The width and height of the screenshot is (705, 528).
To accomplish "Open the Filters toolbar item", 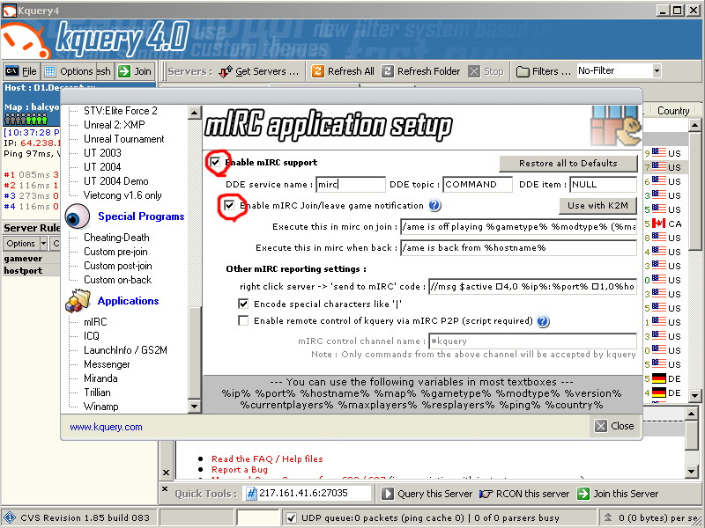I will click(x=543, y=71).
